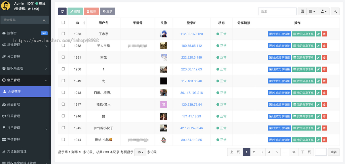The width and height of the screenshot is (345, 164).
Task: Edit the user 雙 via pencil icon
Action: click(318, 117)
